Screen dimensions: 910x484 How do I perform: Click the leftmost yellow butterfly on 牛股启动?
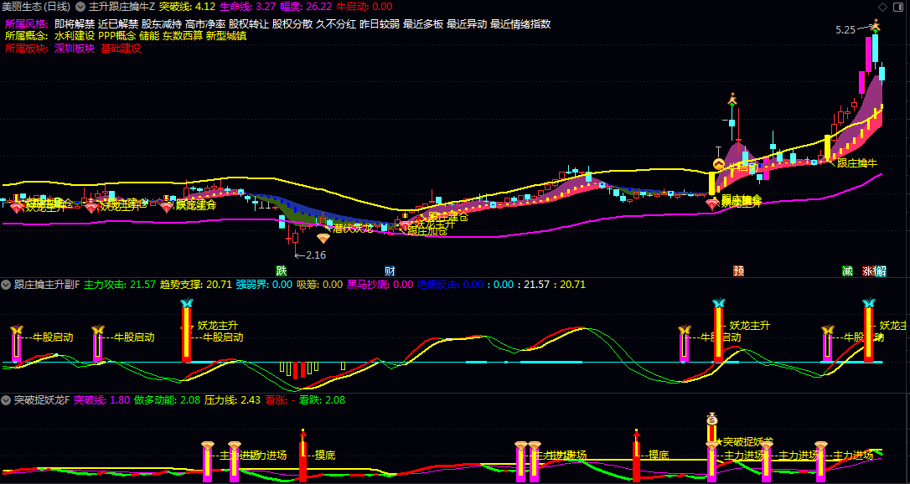(16, 330)
